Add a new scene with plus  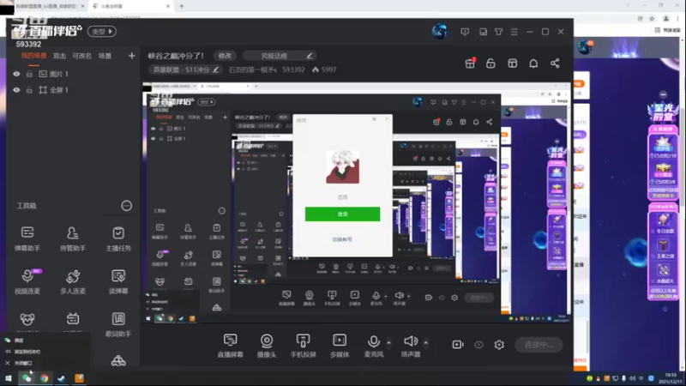click(x=132, y=56)
